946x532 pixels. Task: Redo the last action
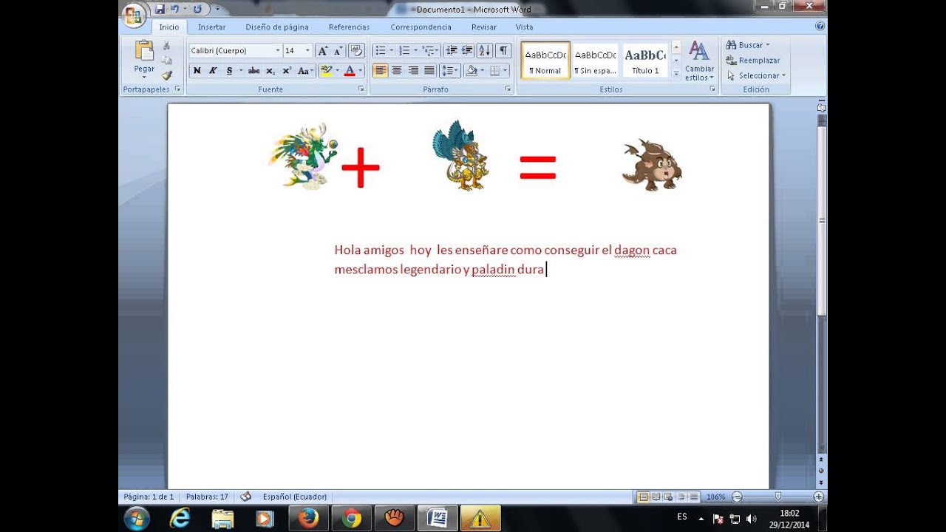pyautogui.click(x=197, y=9)
